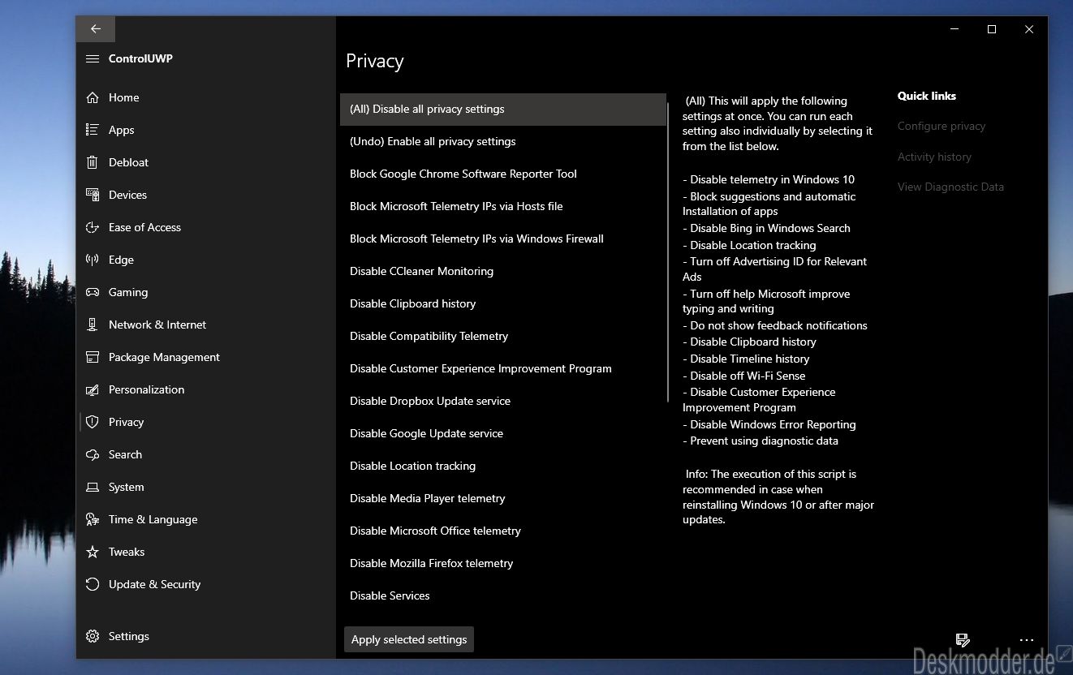Image resolution: width=1073 pixels, height=675 pixels.
Task: Open the Activity history quick link
Action: tap(934, 157)
